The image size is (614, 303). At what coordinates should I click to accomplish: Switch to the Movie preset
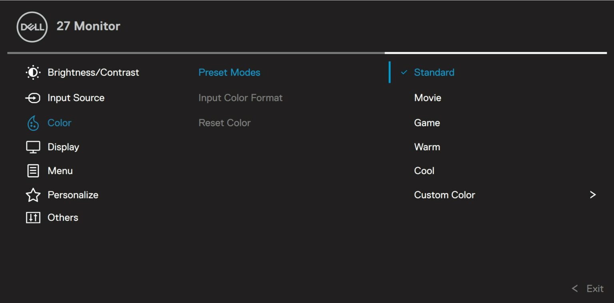pos(427,98)
